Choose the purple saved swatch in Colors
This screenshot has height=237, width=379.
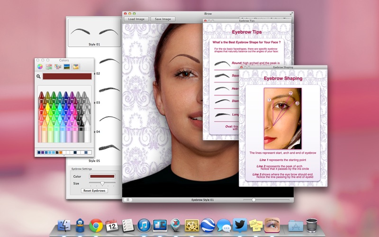pos(43,152)
